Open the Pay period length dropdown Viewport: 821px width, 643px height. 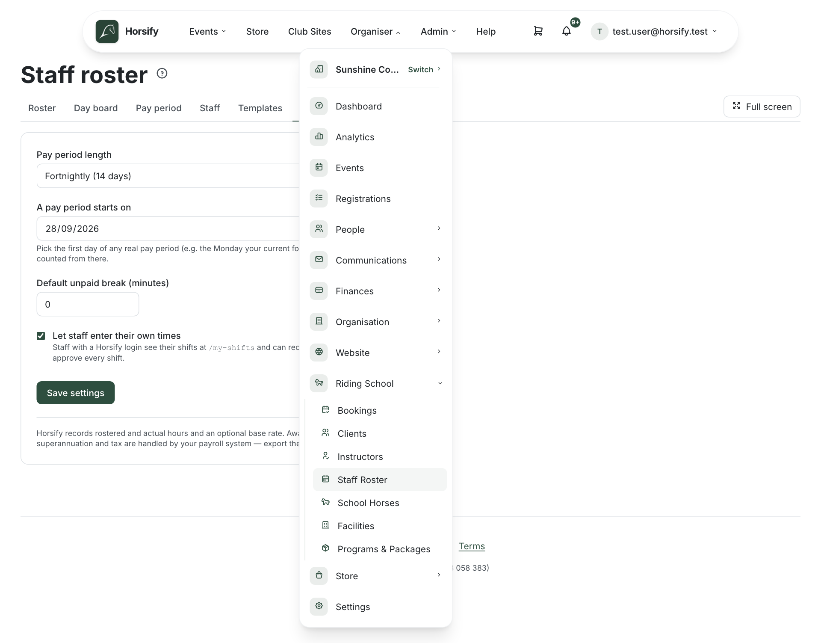[x=168, y=176]
